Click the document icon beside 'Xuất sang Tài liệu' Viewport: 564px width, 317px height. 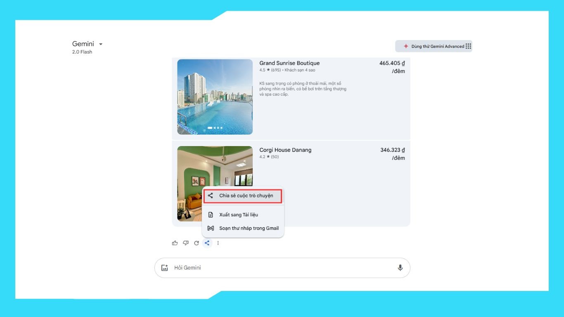pyautogui.click(x=211, y=215)
